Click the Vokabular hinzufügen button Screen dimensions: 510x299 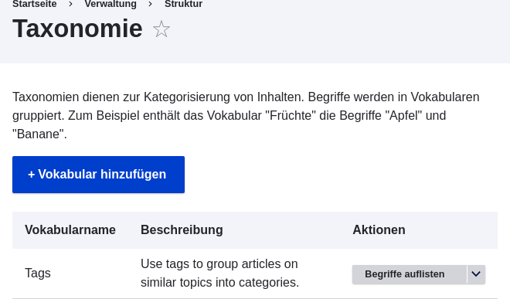tap(99, 175)
